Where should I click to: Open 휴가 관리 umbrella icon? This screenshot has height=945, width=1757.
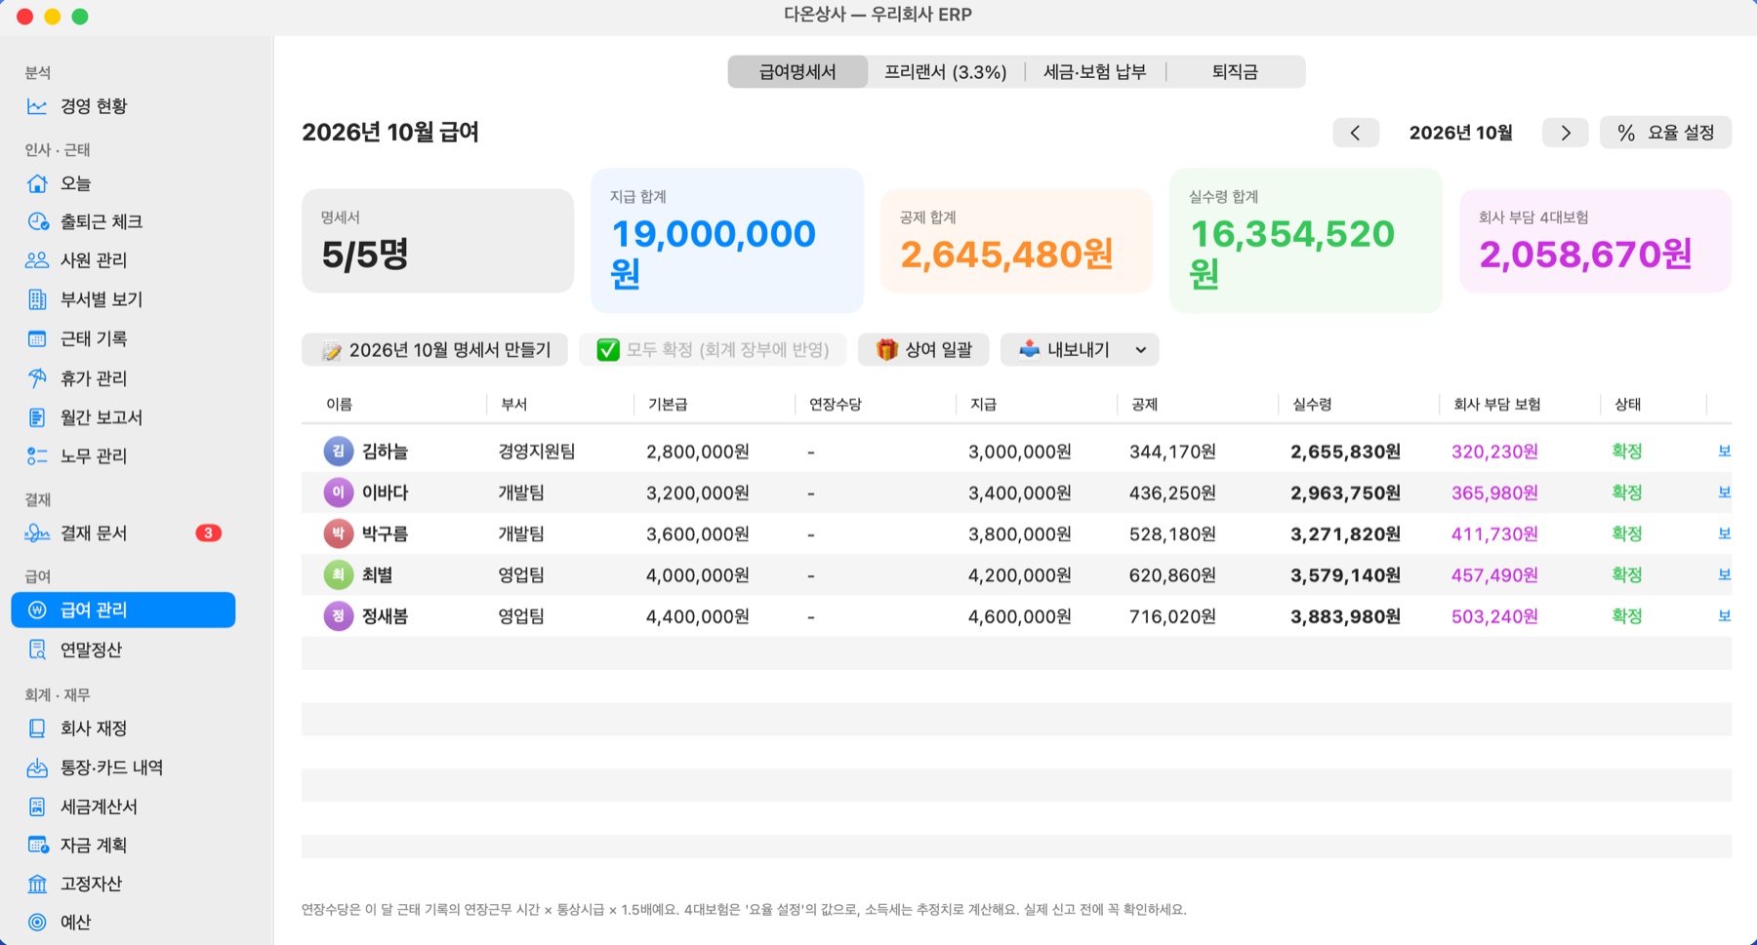click(37, 378)
